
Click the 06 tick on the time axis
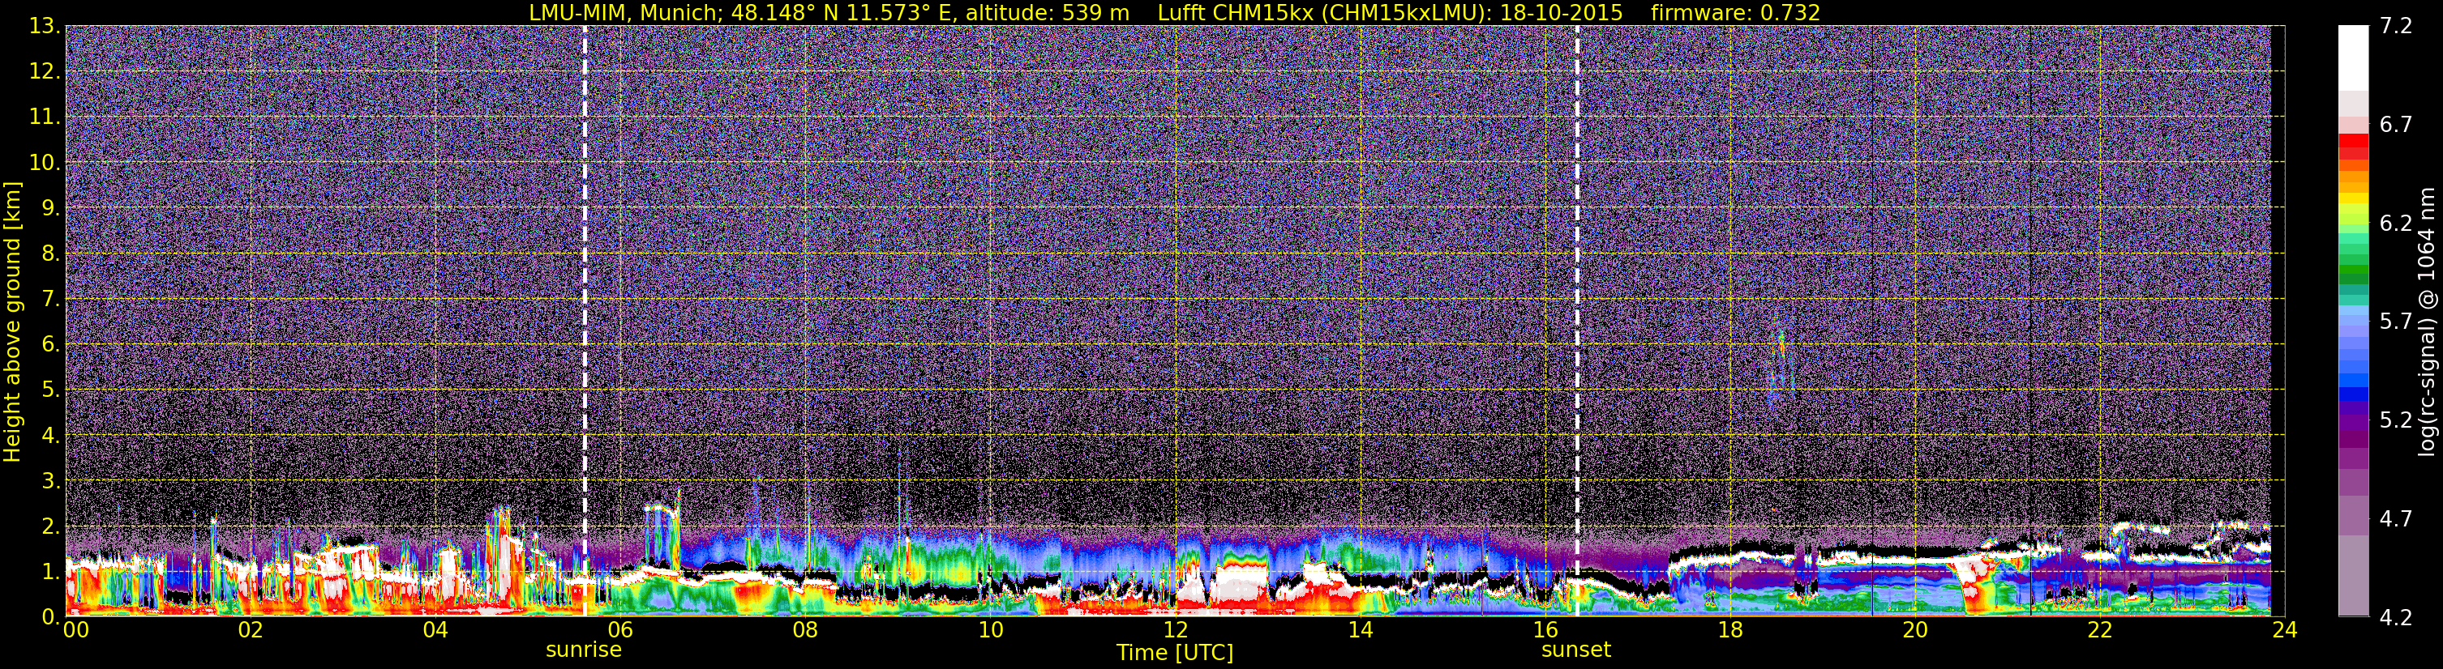pos(620,630)
